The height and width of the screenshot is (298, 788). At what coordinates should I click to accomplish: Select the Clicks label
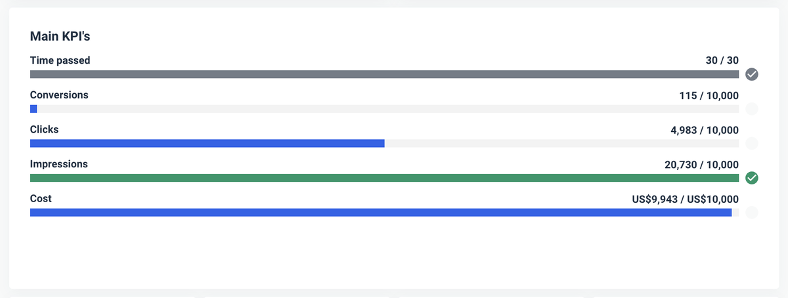[x=44, y=129]
